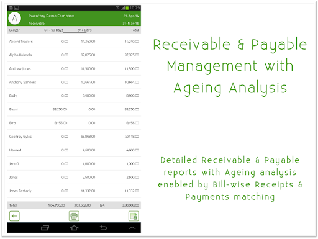Tap the Ledger column header

tap(14, 30)
